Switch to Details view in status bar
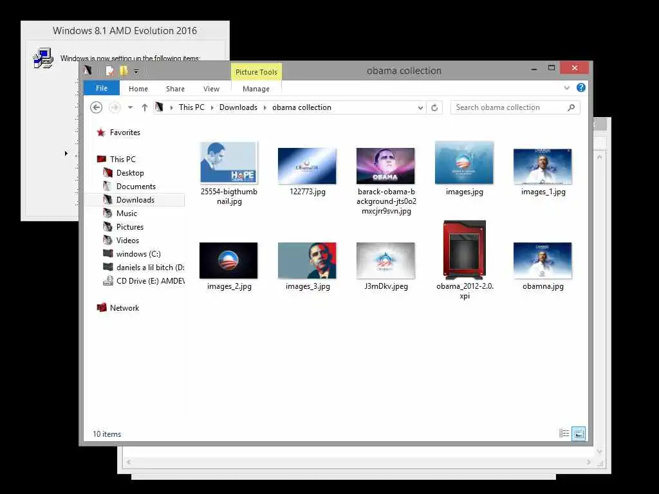The height and width of the screenshot is (494, 659). point(564,433)
